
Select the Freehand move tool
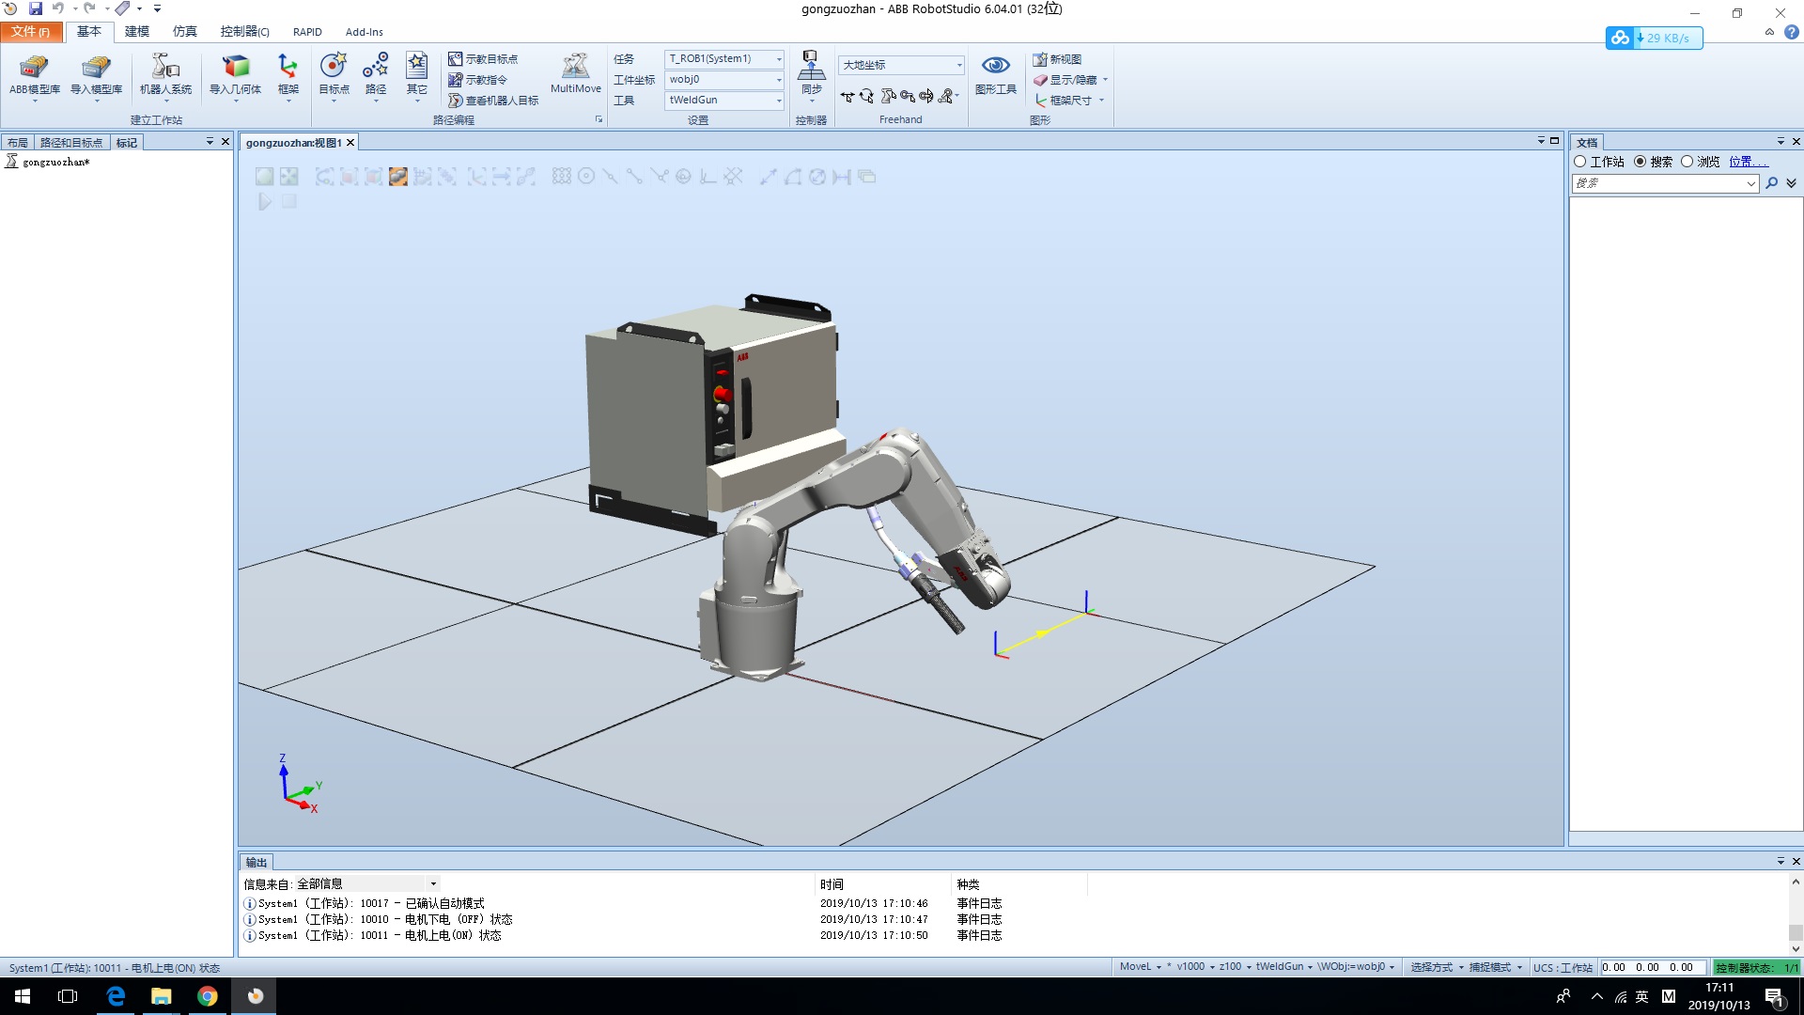(848, 96)
